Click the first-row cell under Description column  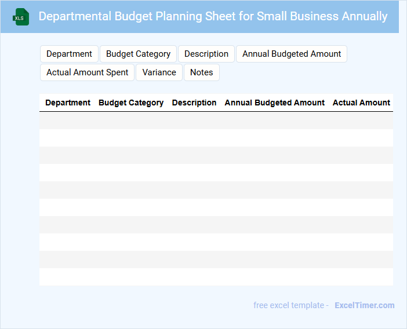tap(194, 120)
